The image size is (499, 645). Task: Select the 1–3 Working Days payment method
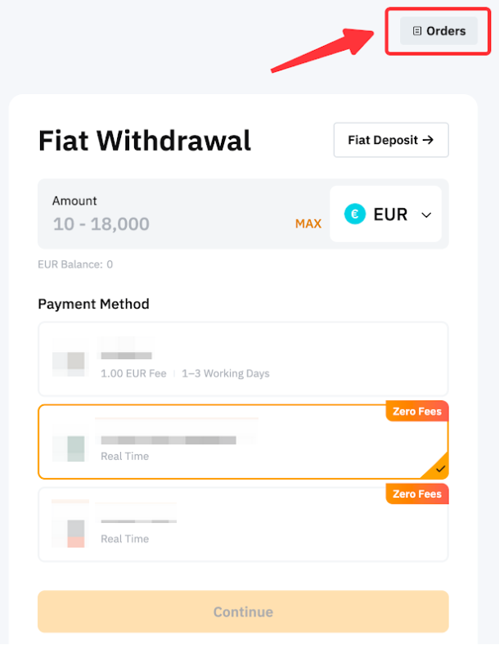click(x=243, y=359)
